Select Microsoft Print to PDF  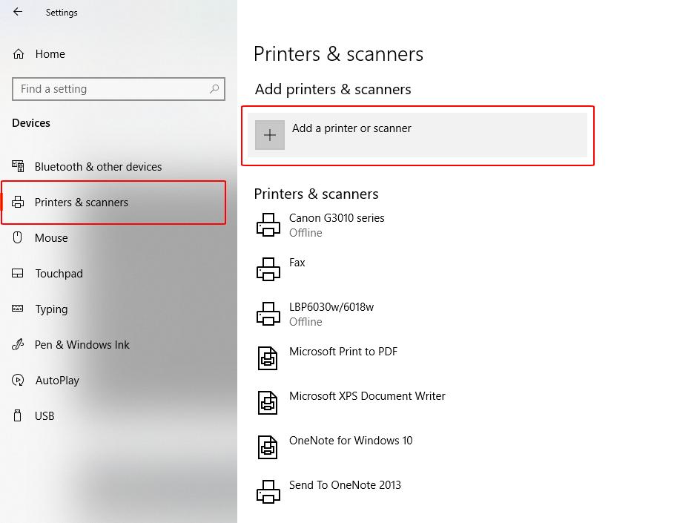point(343,352)
